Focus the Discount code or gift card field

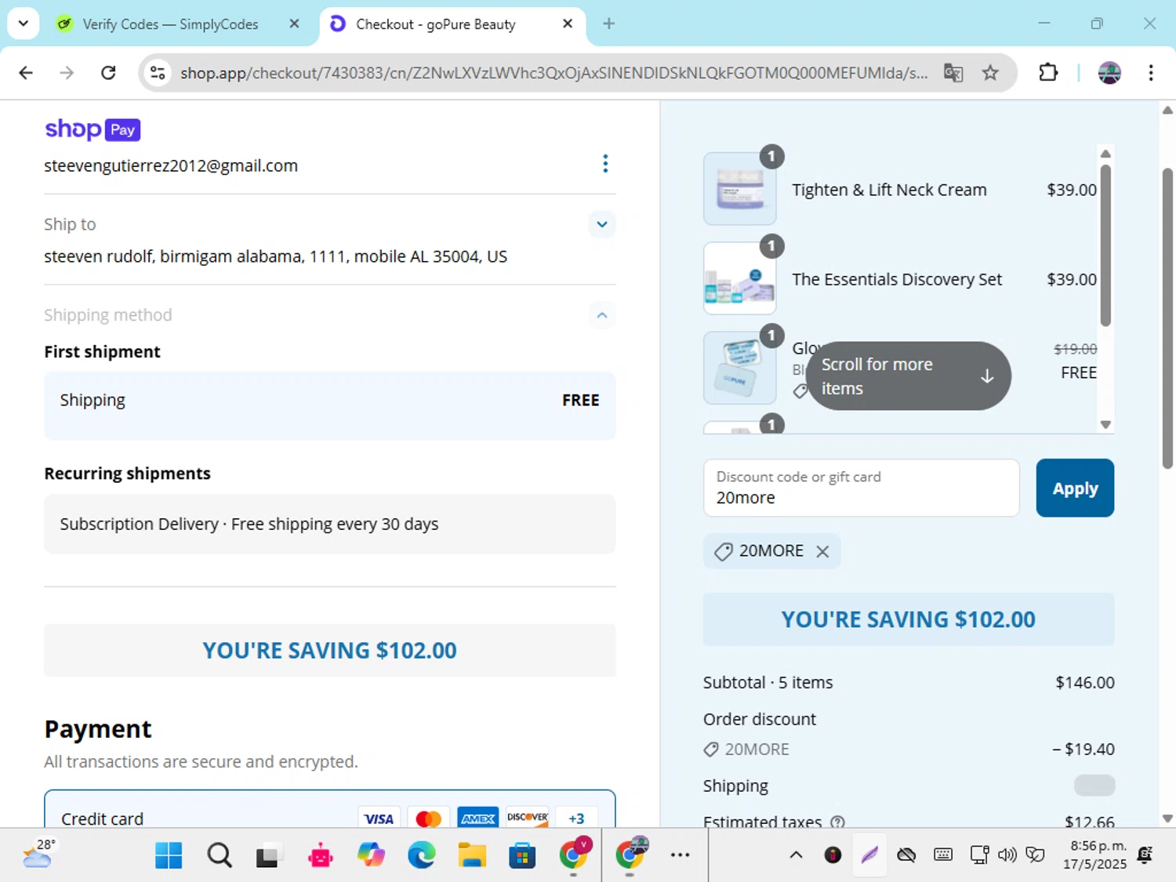[x=861, y=488]
